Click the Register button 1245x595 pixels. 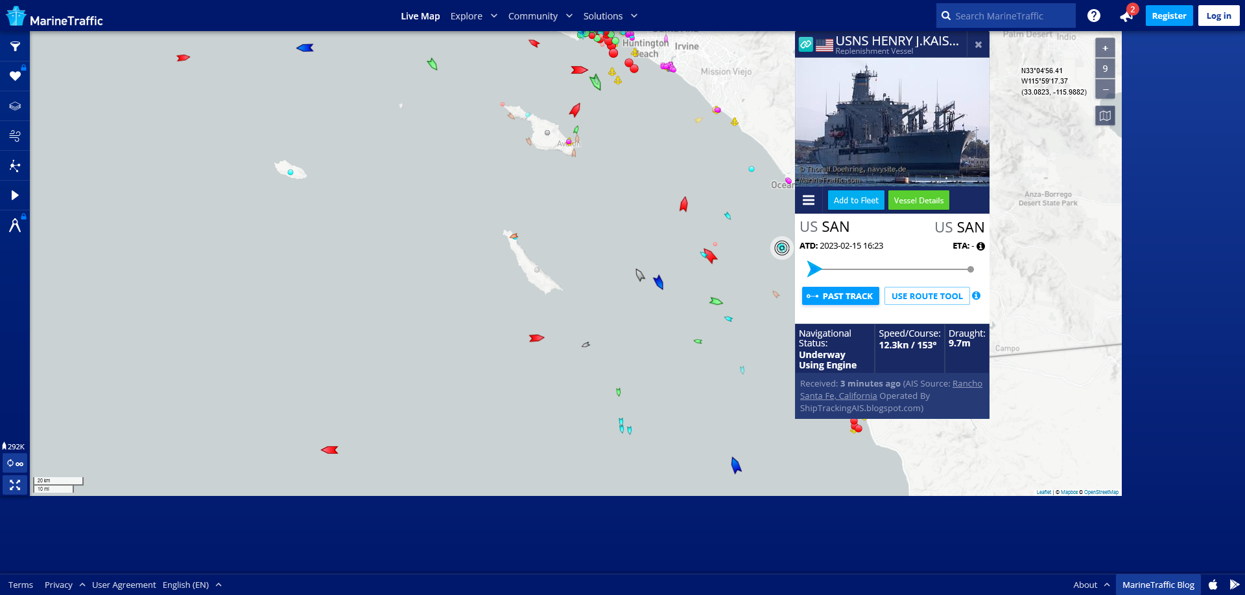coord(1169,16)
